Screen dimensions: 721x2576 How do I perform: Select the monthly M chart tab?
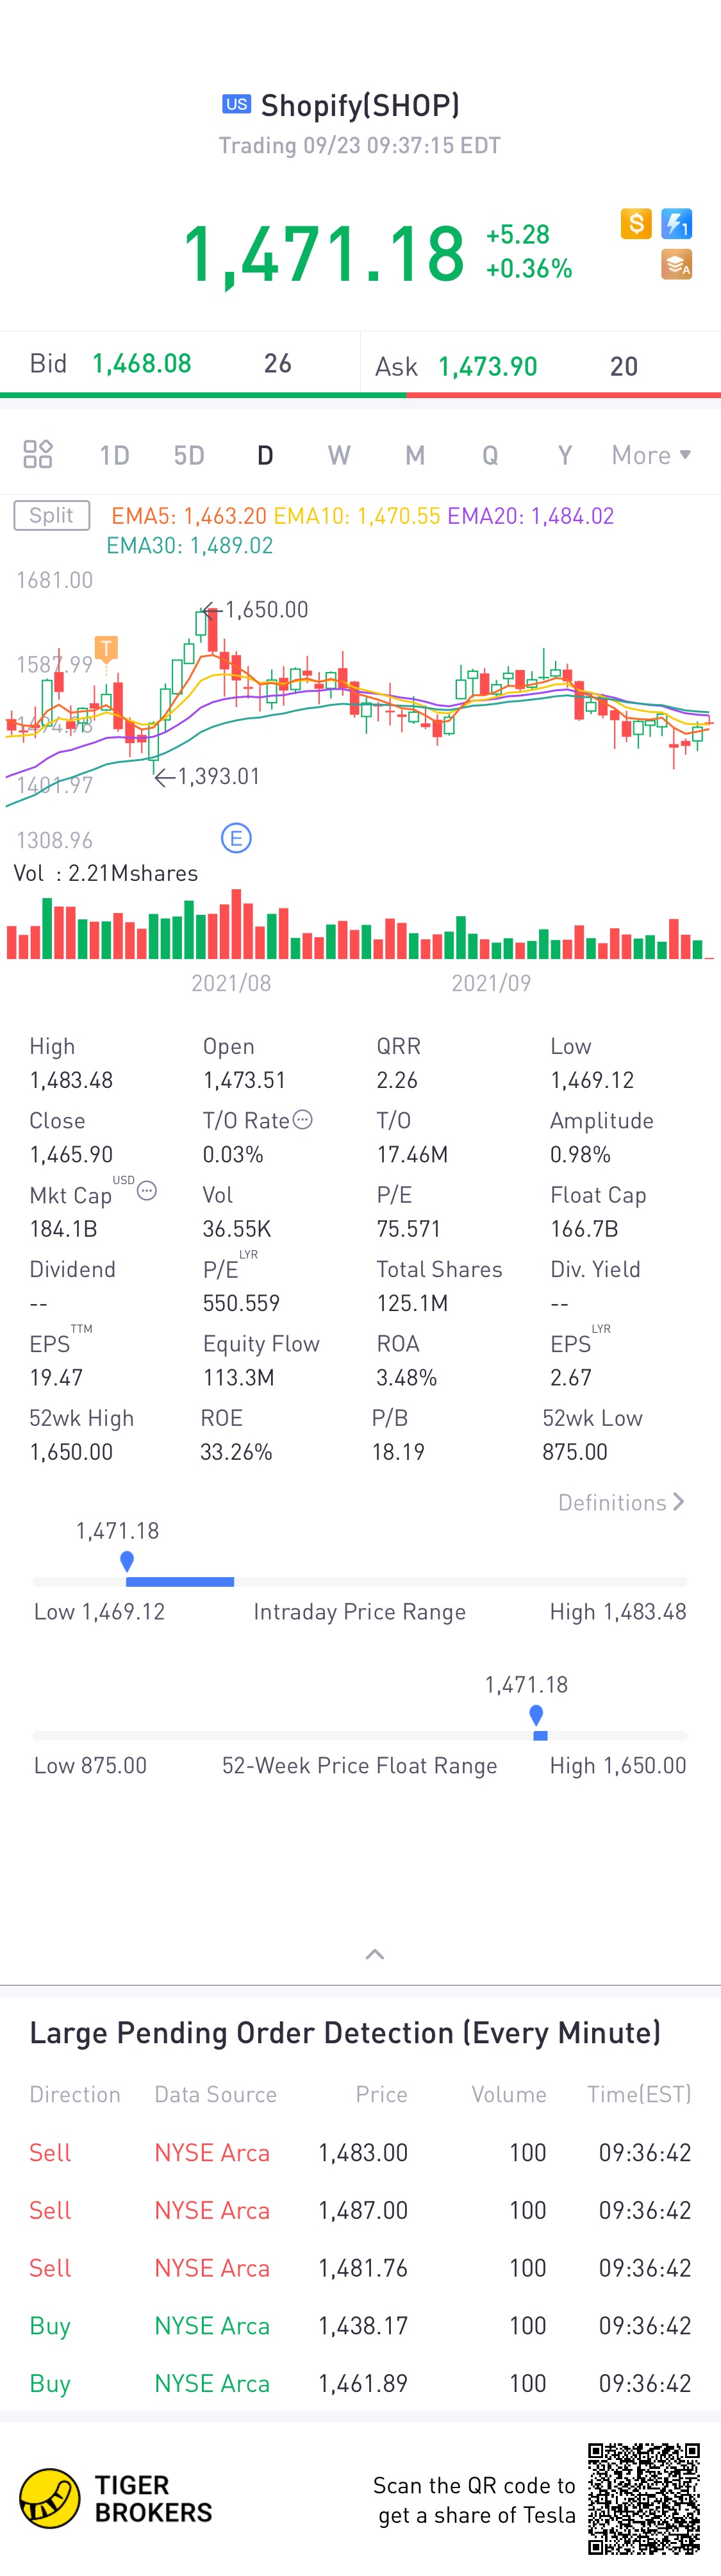point(415,455)
